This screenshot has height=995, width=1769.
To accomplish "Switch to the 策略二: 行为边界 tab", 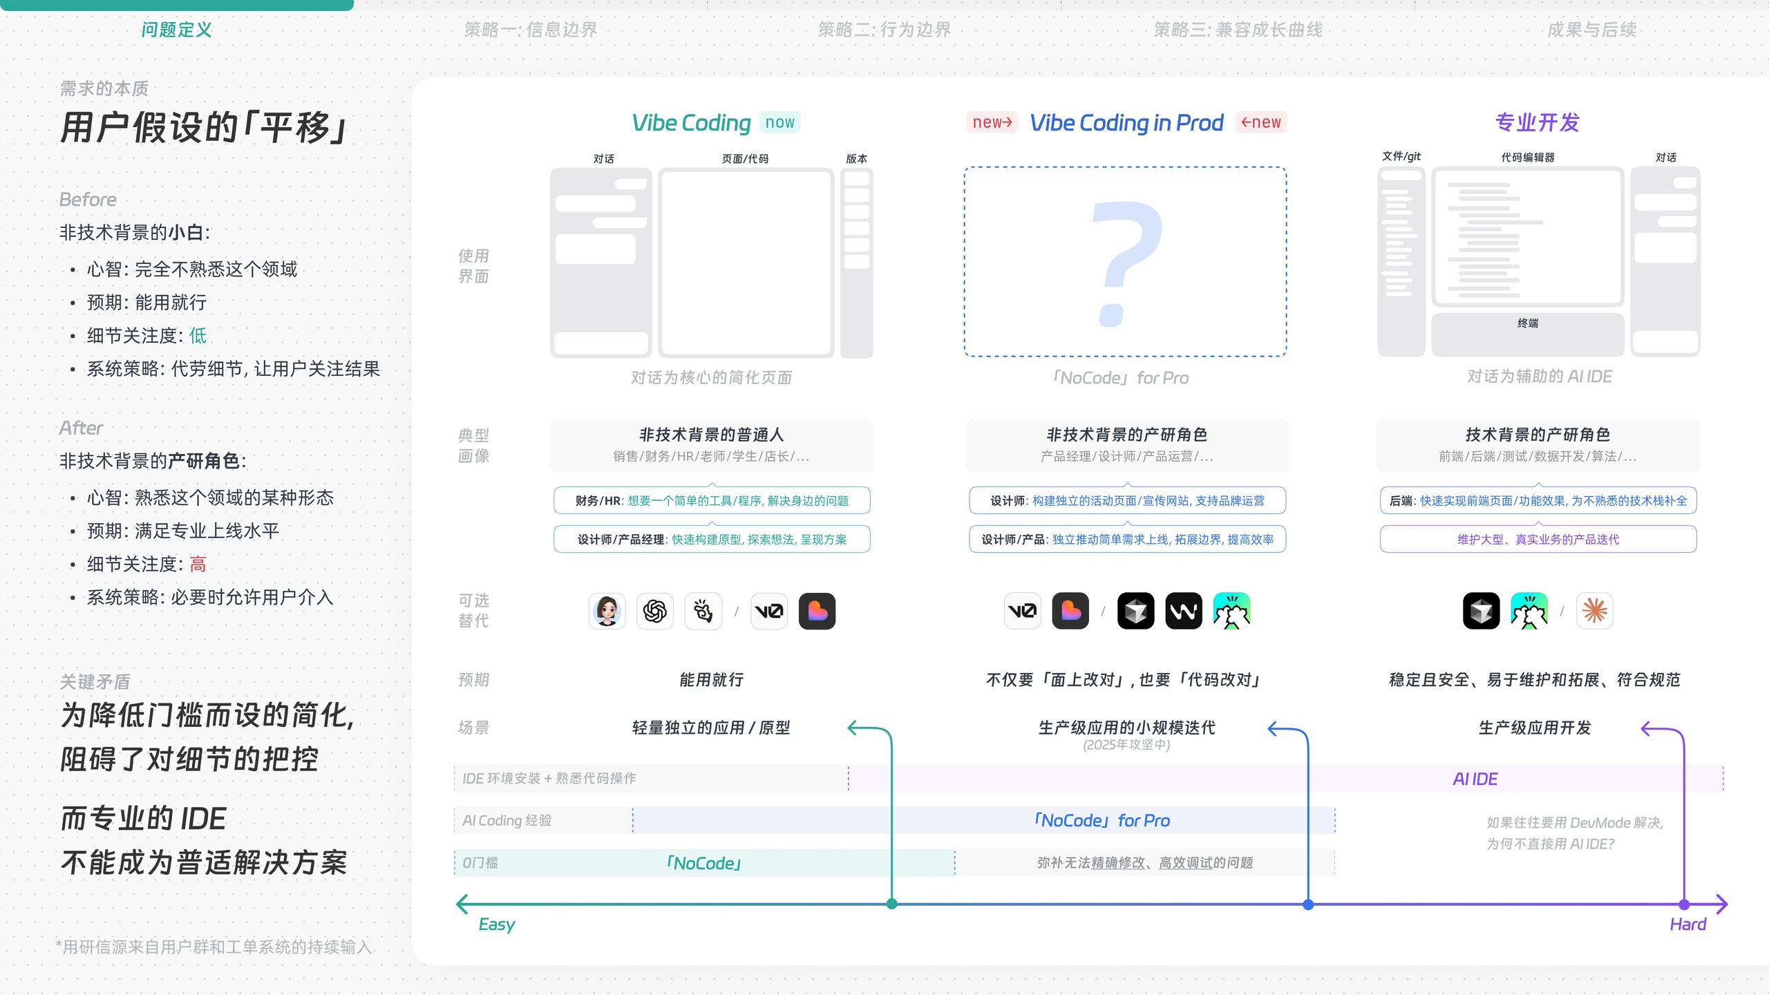I will point(884,30).
